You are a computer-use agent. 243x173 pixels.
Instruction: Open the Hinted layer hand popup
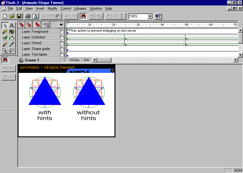pyautogui.click(x=62, y=43)
